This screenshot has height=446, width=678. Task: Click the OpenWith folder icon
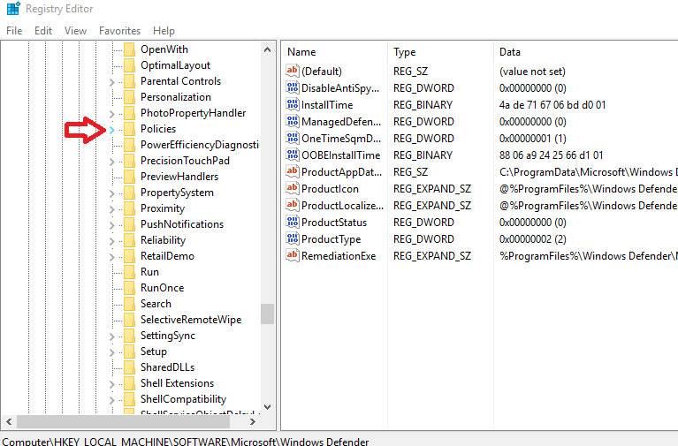click(x=129, y=49)
